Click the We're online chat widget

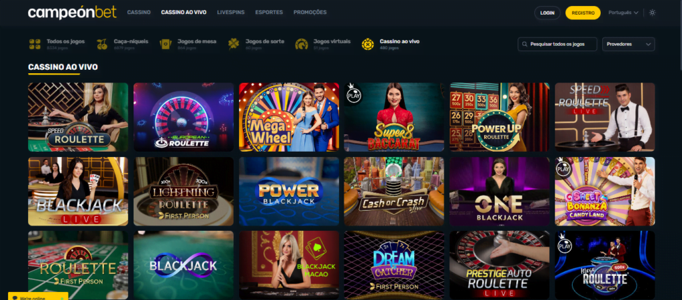point(37,297)
